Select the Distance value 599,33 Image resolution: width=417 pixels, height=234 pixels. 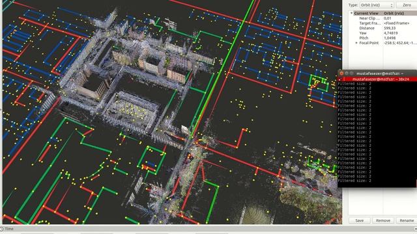click(390, 28)
